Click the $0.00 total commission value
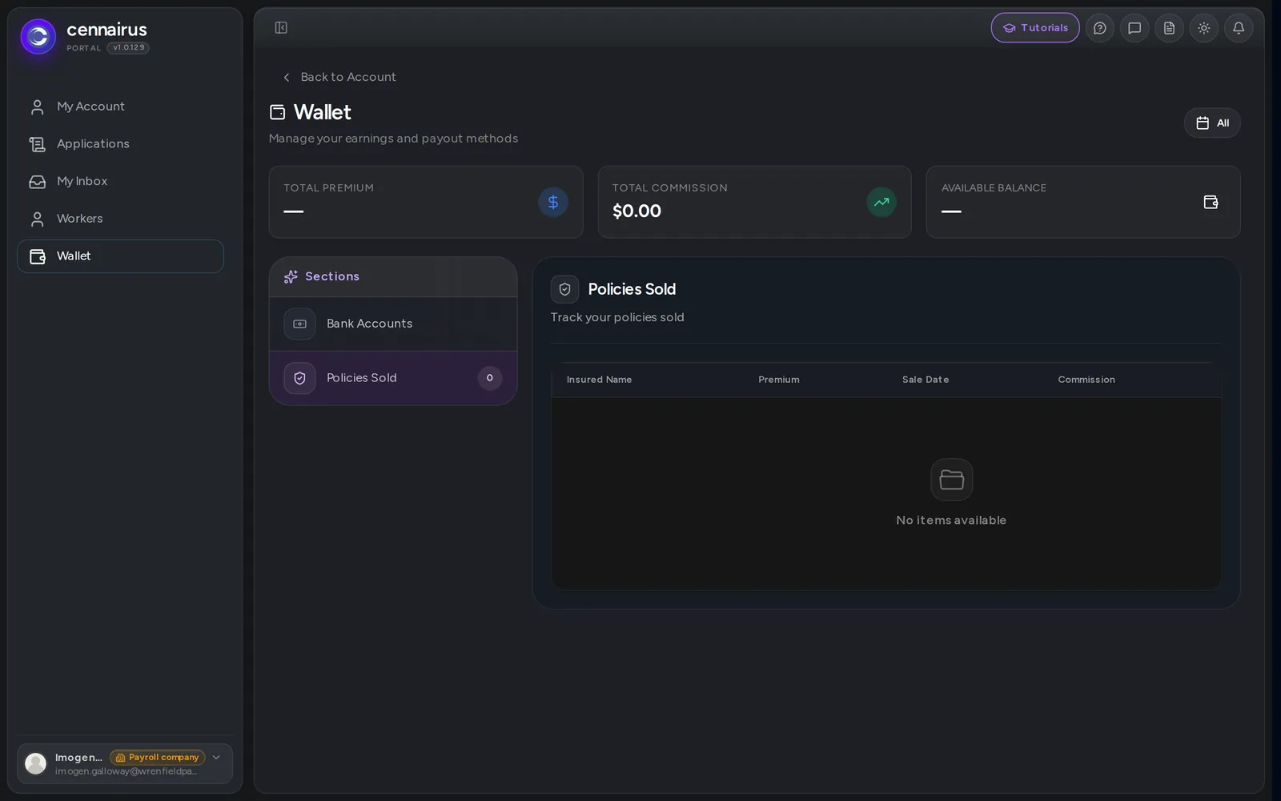Image resolution: width=1281 pixels, height=801 pixels. [x=637, y=211]
